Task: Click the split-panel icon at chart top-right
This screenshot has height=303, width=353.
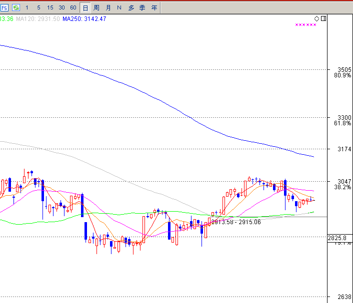Action: pos(323,19)
